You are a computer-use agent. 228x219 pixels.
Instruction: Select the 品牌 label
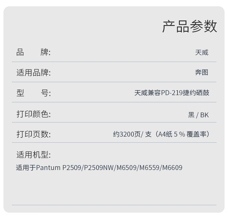click(x=33, y=52)
